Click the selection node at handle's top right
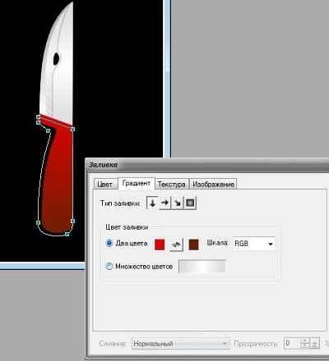329x361 pixels. pyautogui.click(x=72, y=129)
